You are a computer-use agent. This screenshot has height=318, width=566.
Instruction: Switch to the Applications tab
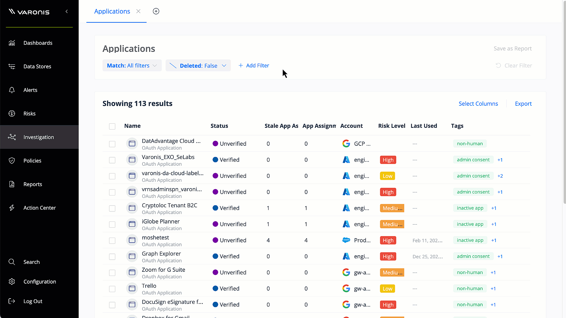coord(112,11)
